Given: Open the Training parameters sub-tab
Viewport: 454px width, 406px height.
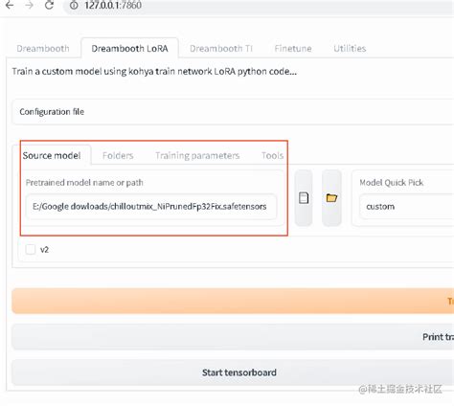Looking at the screenshot, I should coord(197,155).
